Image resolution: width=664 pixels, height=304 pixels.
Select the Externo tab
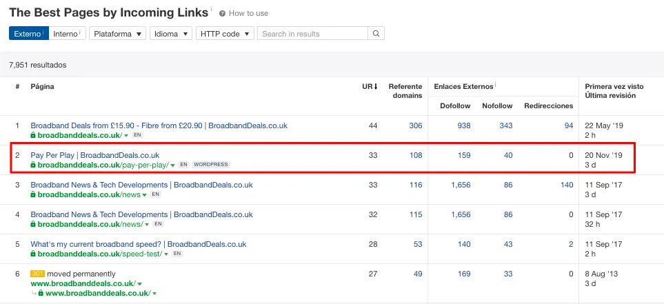(x=29, y=34)
